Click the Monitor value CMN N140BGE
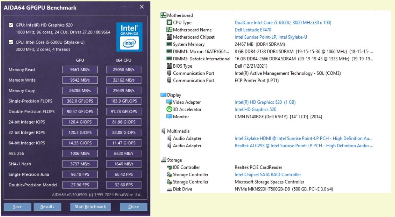 [x=278, y=117]
